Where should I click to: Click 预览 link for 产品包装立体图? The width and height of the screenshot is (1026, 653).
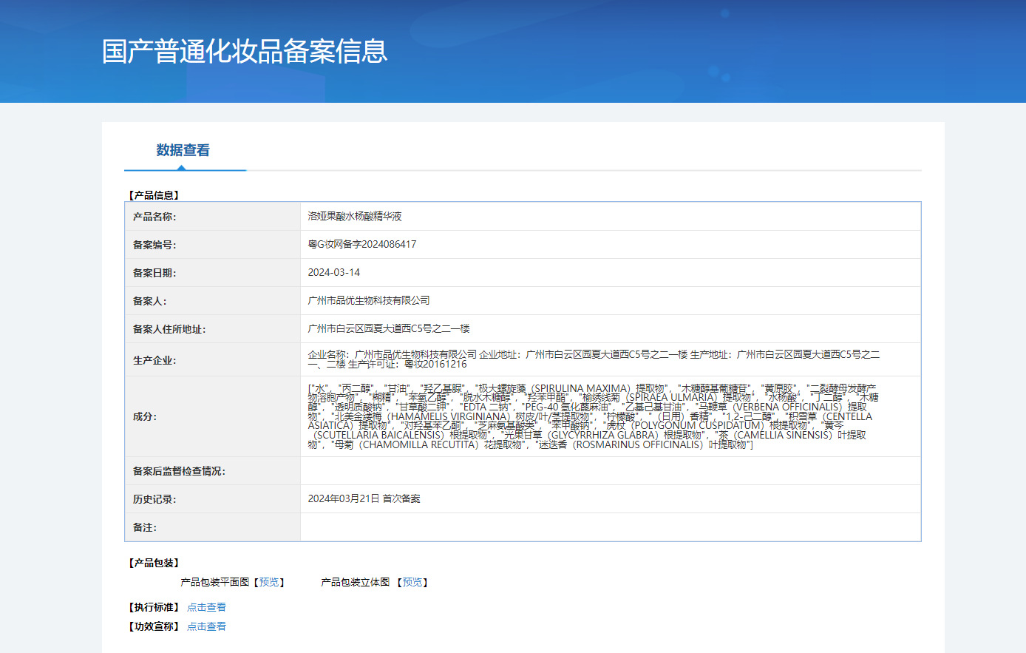[x=412, y=582]
